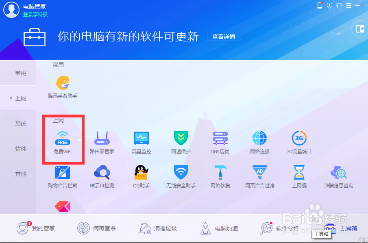Switch to the 系统 sidebar tab
This screenshot has height=243, width=368.
(20, 124)
